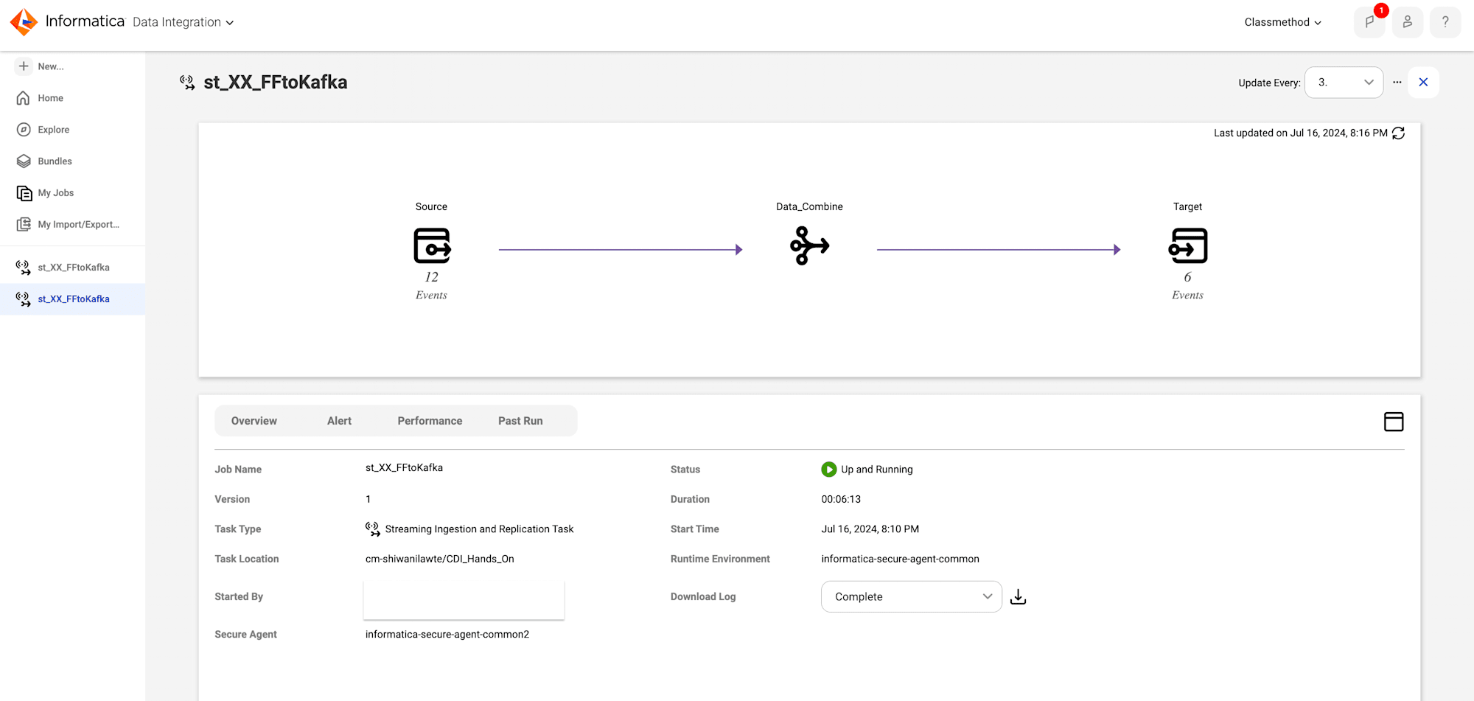Click Streaming Ingestion and Replication Task text
The height and width of the screenshot is (701, 1474).
pyautogui.click(x=479, y=529)
